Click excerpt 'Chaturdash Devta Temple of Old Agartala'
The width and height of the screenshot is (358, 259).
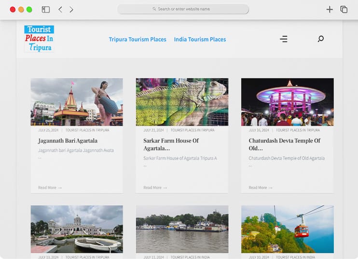(287, 158)
